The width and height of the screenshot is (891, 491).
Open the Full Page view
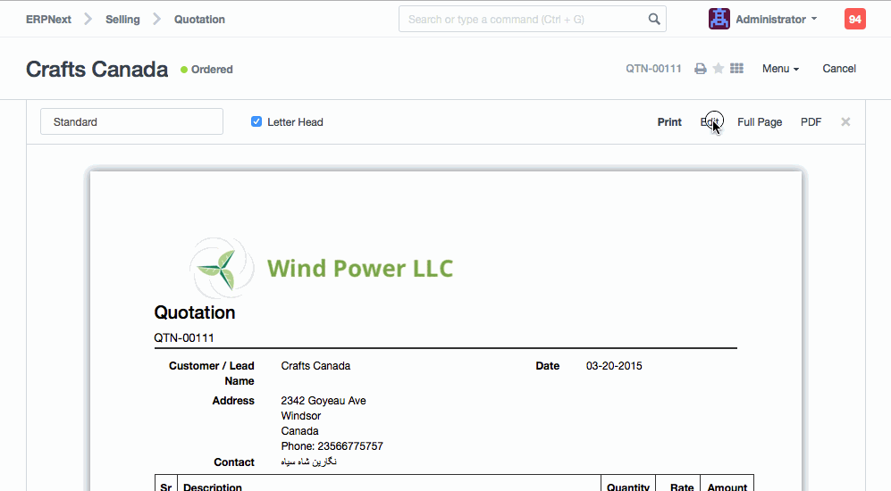760,121
